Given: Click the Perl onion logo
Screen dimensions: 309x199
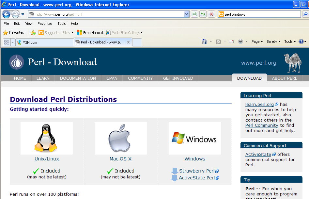Looking at the screenshot, I should 17,62.
